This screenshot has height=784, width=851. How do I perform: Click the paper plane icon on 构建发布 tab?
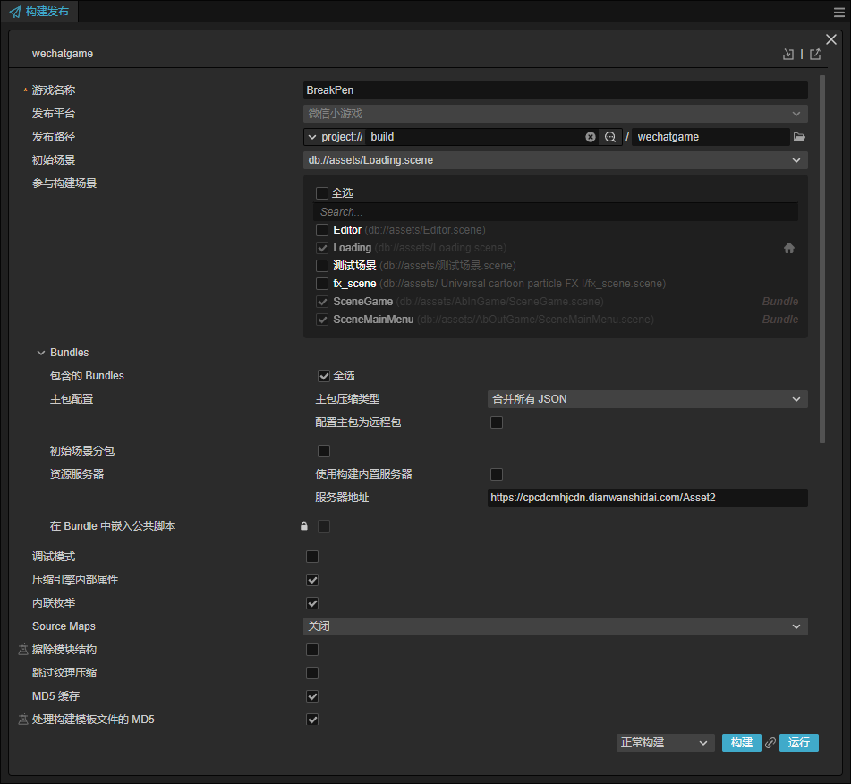(x=15, y=12)
